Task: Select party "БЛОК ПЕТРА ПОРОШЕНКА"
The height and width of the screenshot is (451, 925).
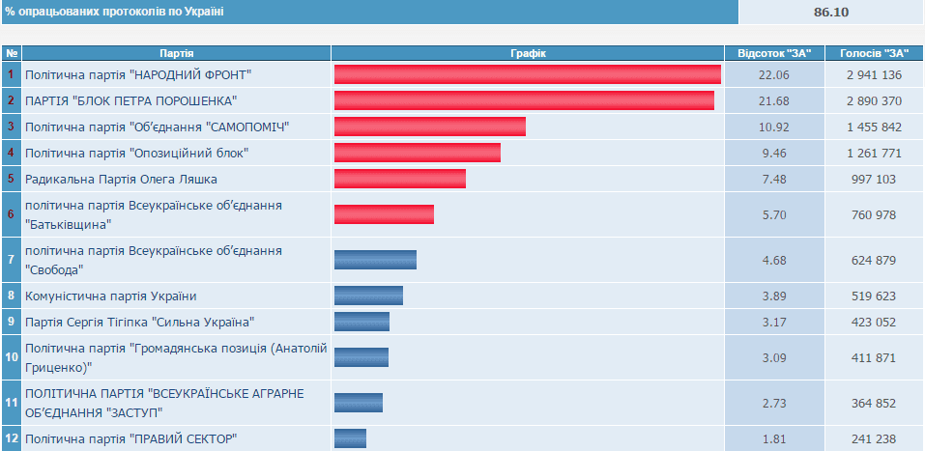Action: pyautogui.click(x=130, y=100)
